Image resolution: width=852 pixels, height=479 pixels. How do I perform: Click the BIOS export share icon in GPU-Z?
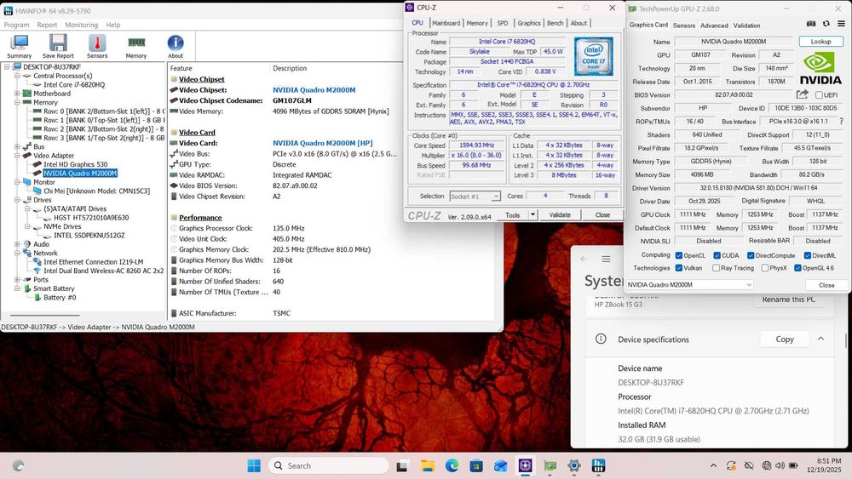coord(802,94)
